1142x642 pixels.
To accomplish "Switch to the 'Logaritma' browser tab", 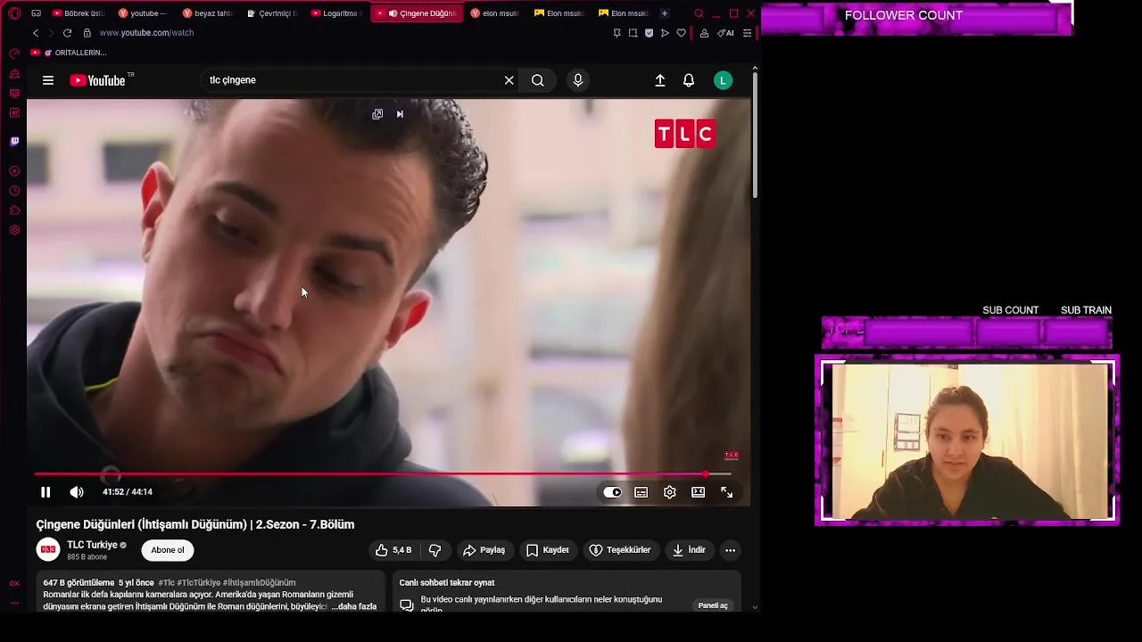I will click(x=337, y=13).
